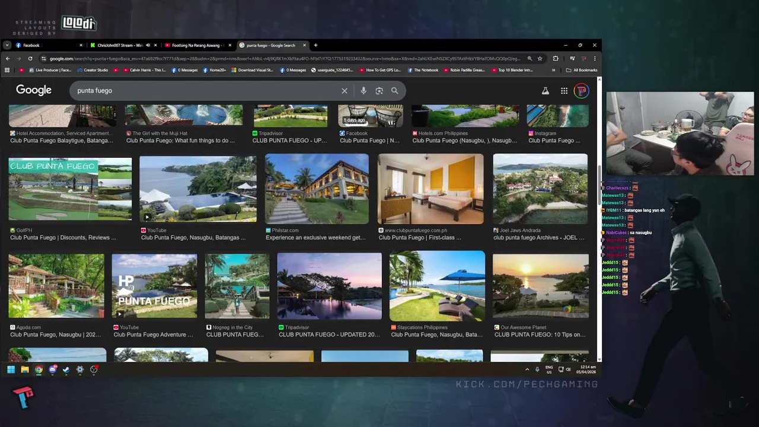Open Nognog in the City image
The width and height of the screenshot is (759, 427).
pyautogui.click(x=237, y=286)
